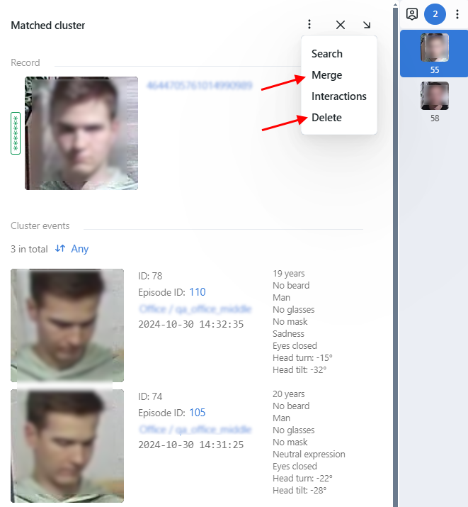Click the blue badge showing 2

[x=435, y=14]
